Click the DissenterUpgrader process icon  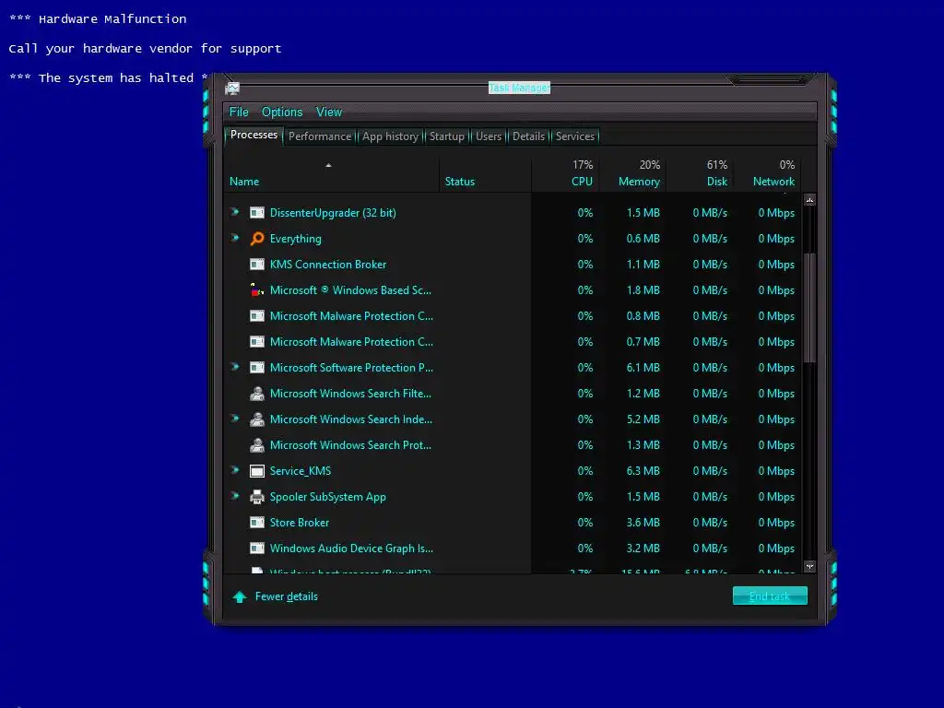tap(257, 213)
